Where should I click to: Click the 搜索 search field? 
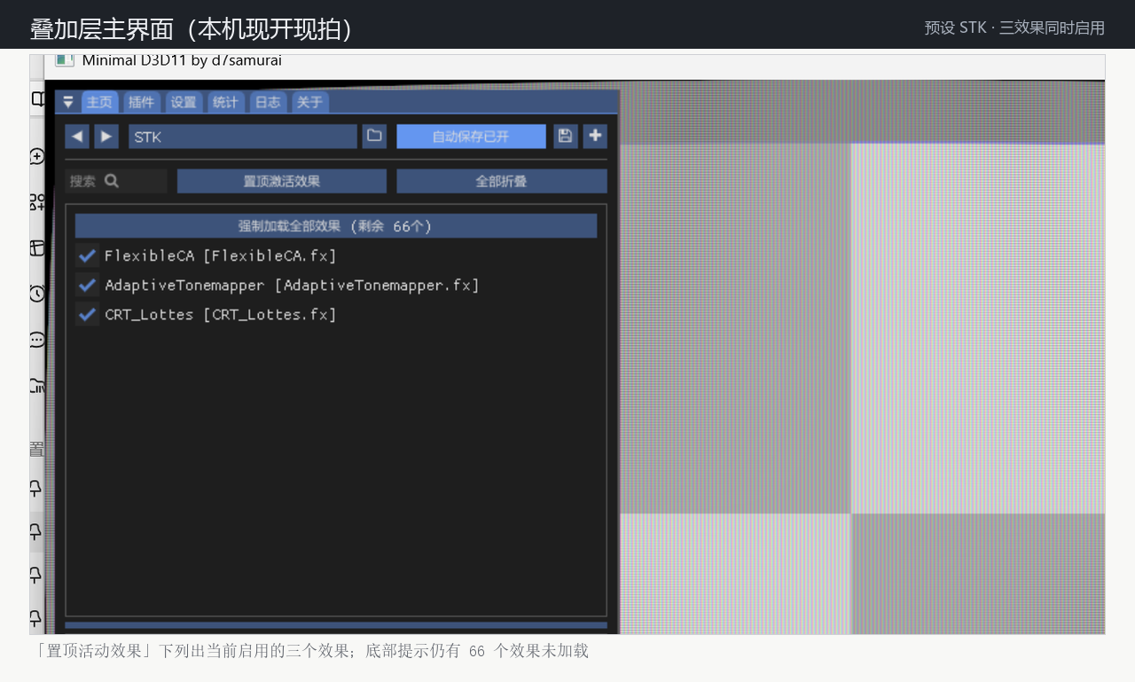point(116,181)
